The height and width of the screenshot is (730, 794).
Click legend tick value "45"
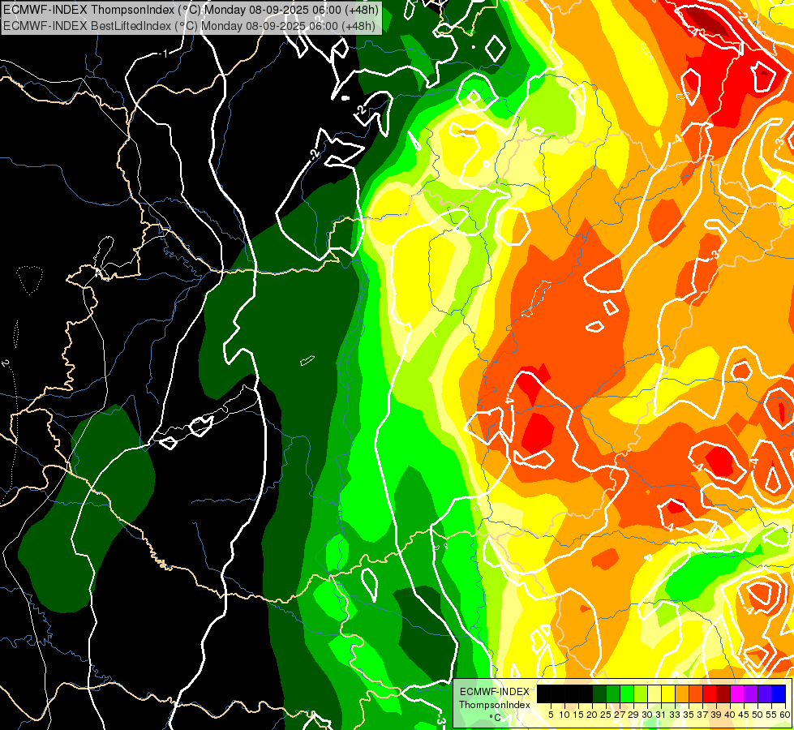coord(744,715)
